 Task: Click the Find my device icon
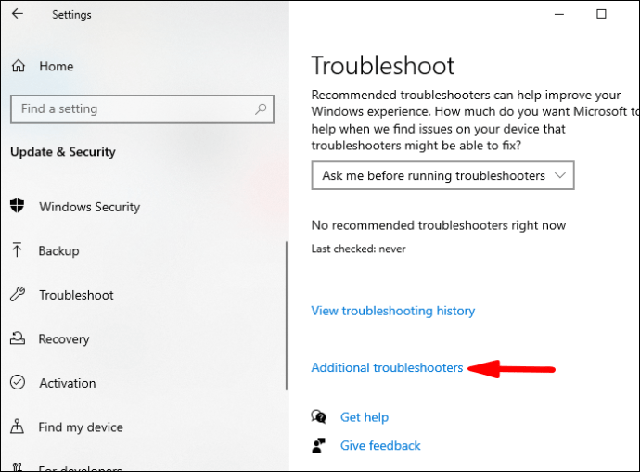point(17,427)
